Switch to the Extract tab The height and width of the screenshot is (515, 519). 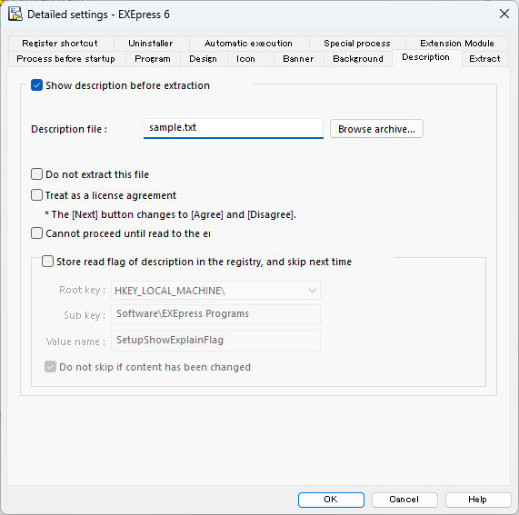point(484,59)
